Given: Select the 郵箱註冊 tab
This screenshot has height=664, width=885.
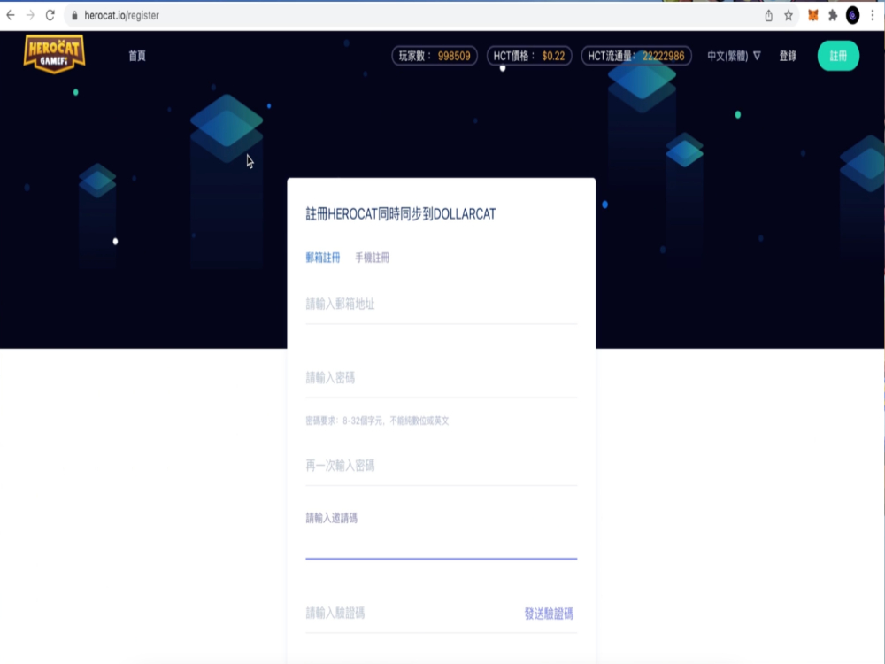Looking at the screenshot, I should pyautogui.click(x=323, y=258).
